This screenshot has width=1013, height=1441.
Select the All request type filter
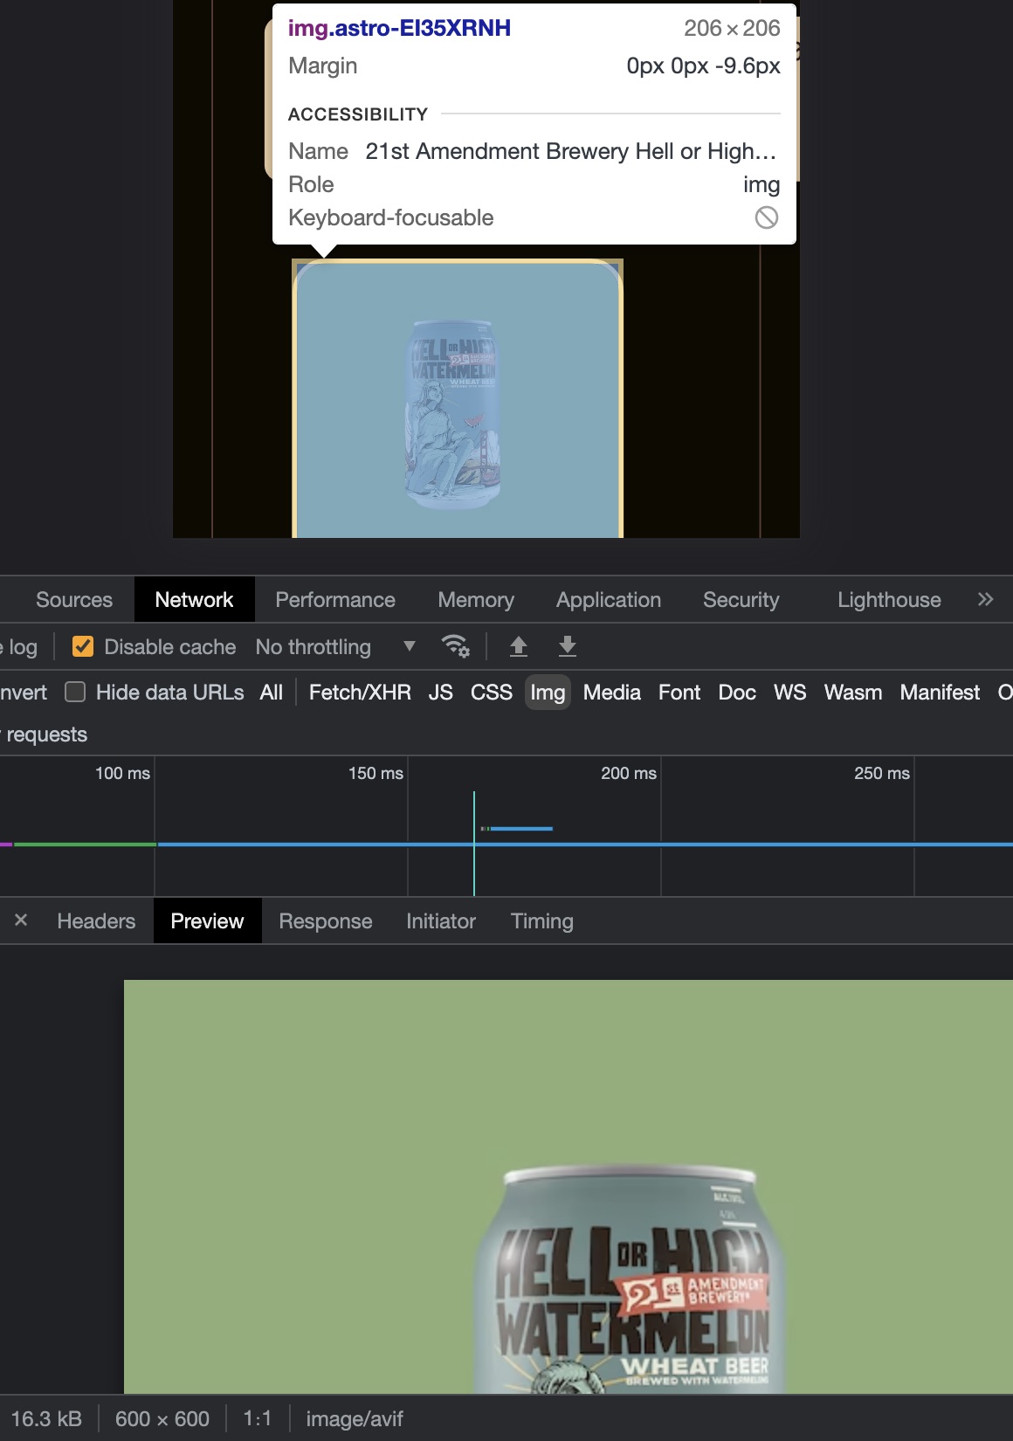click(x=271, y=693)
